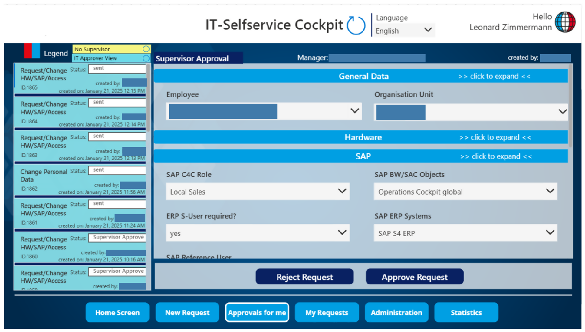This screenshot has height=332, width=585.
Task: Open the SAP C4C Role dropdown
Action: [x=257, y=191]
